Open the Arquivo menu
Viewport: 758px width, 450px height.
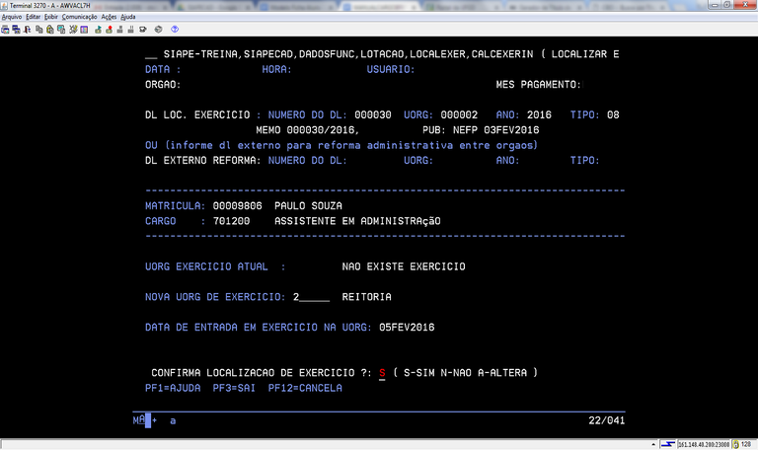12,17
